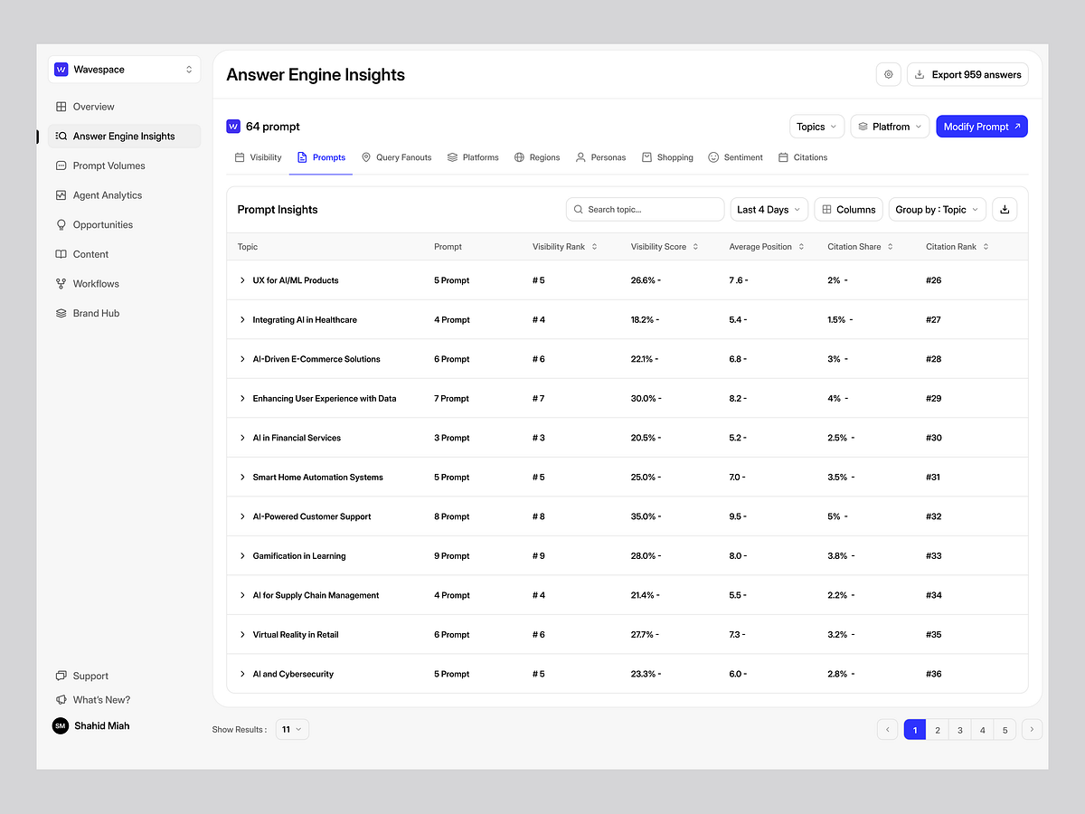Switch to the Sentiment tab
Screen dimensions: 1085x814
pos(735,157)
